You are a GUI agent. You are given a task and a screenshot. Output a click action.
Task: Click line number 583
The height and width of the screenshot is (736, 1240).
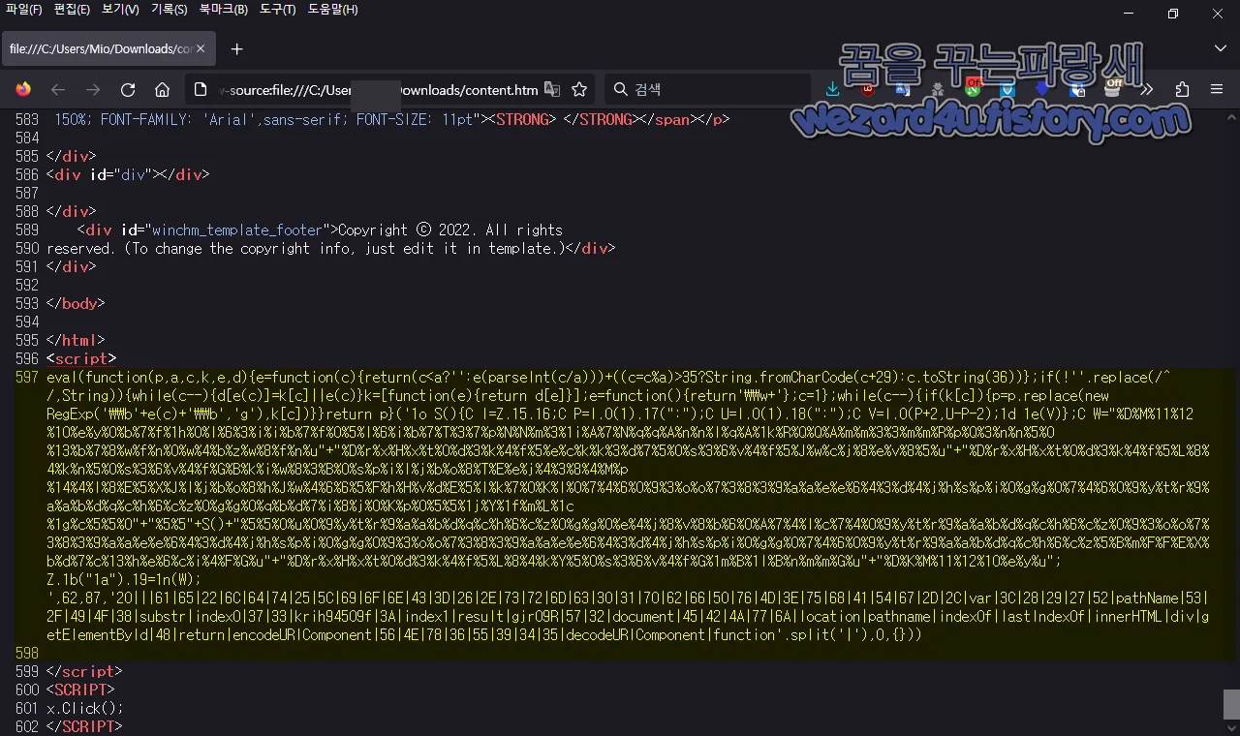tap(26, 120)
